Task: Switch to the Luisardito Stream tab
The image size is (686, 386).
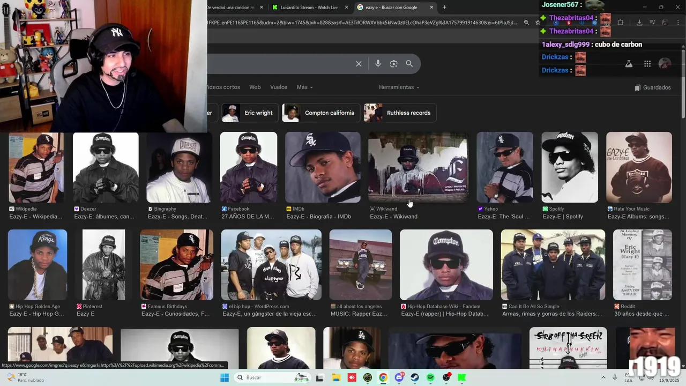Action: [309, 8]
